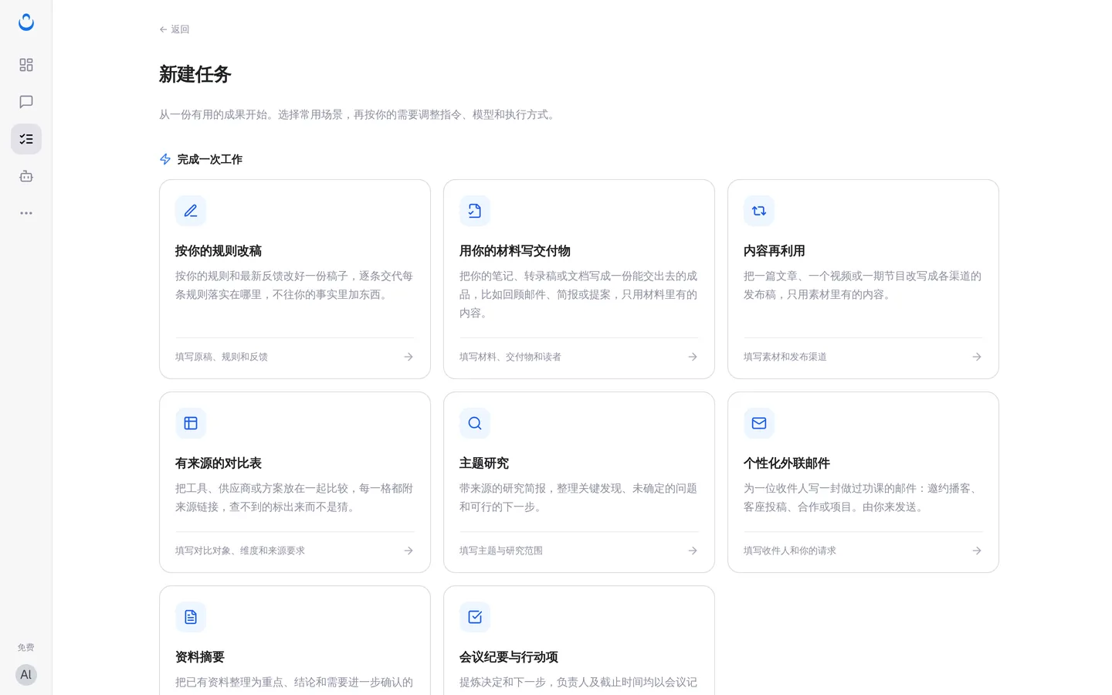Screen dimensions: 1112x695
Task: Click the table icon on 有来源的对比表 card
Action: click(x=191, y=423)
